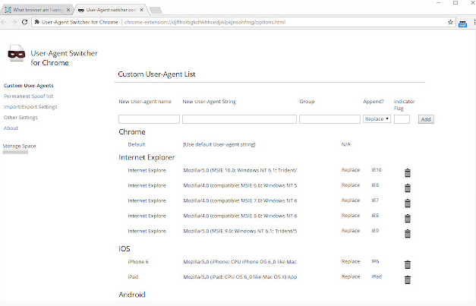The height and width of the screenshot is (306, 476).
Task: Remove the iPad entry with trash icon
Action: point(408,279)
